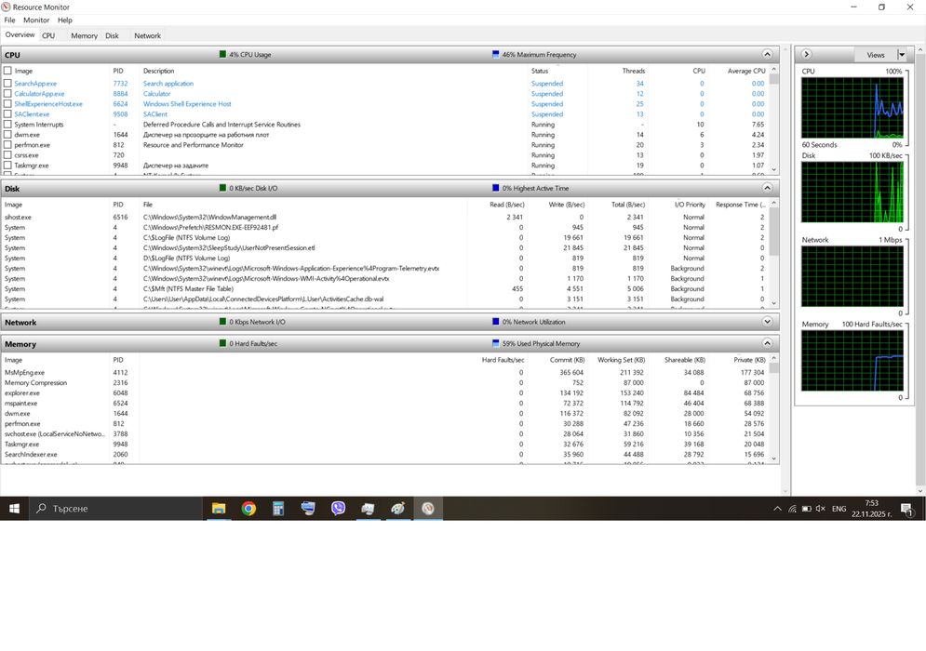Show hidden tray icons chevron
The image size is (926, 651).
(777, 508)
